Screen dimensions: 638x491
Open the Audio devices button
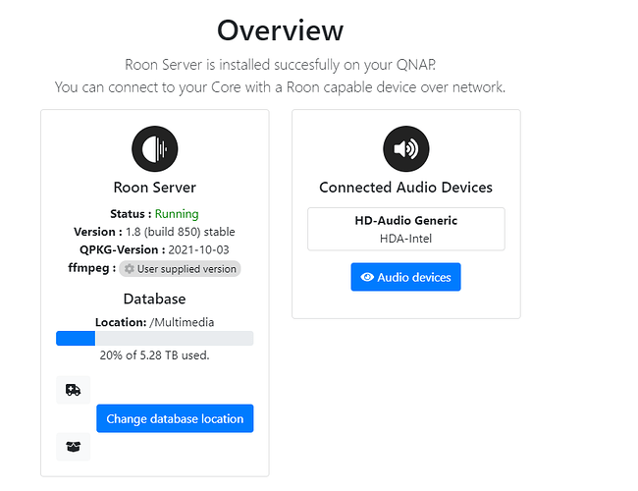tap(405, 277)
